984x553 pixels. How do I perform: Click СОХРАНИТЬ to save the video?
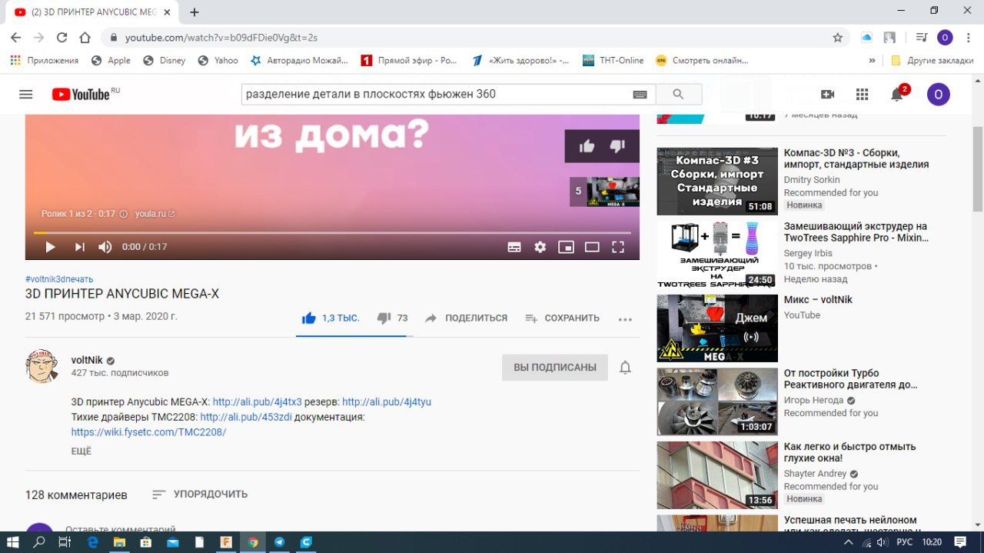pos(562,318)
